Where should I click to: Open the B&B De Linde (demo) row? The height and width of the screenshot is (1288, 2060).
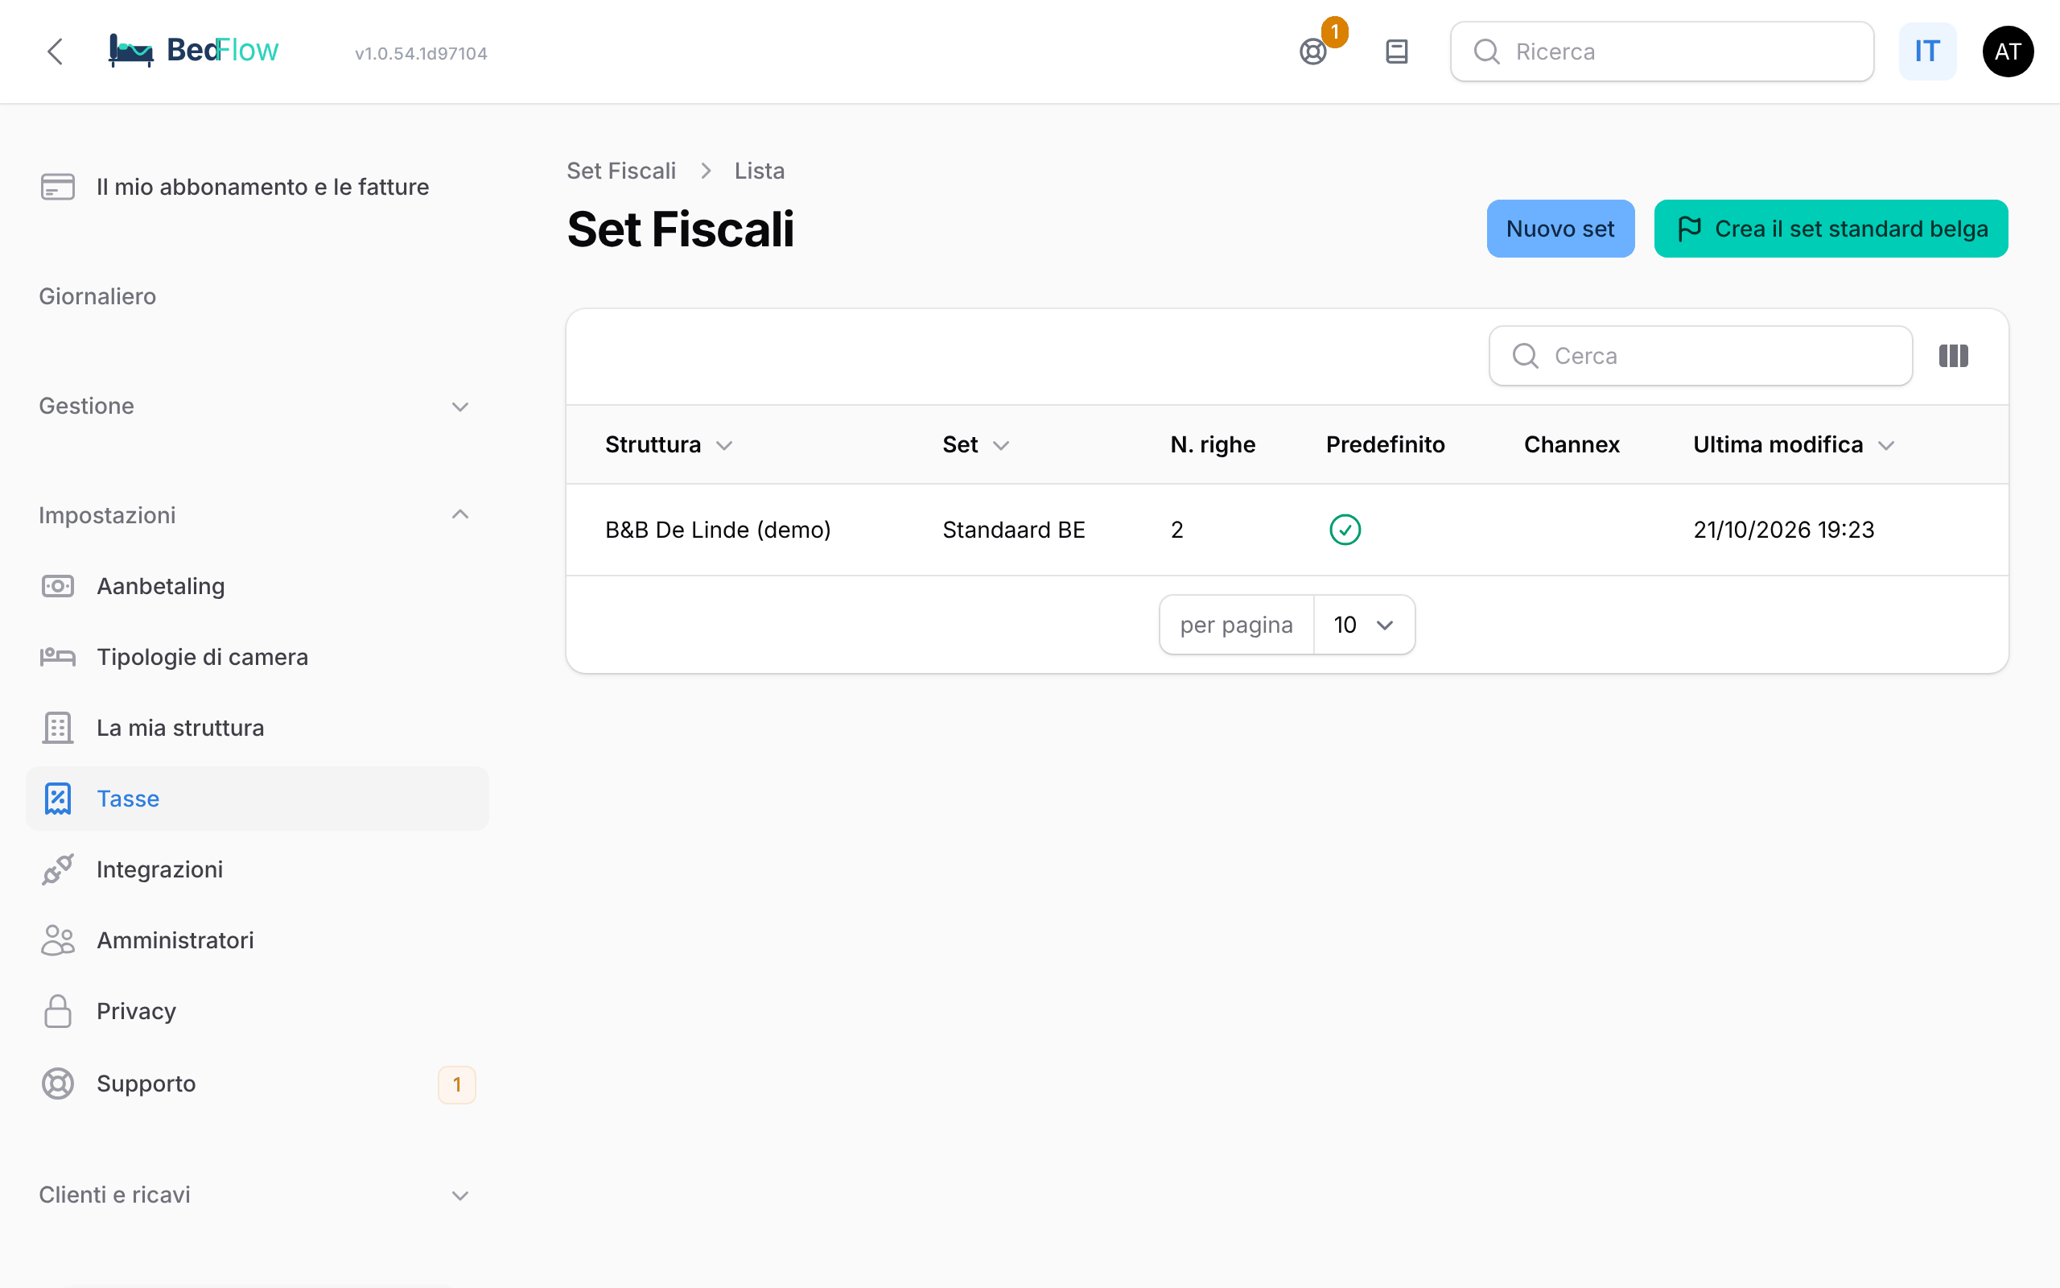[1287, 530]
